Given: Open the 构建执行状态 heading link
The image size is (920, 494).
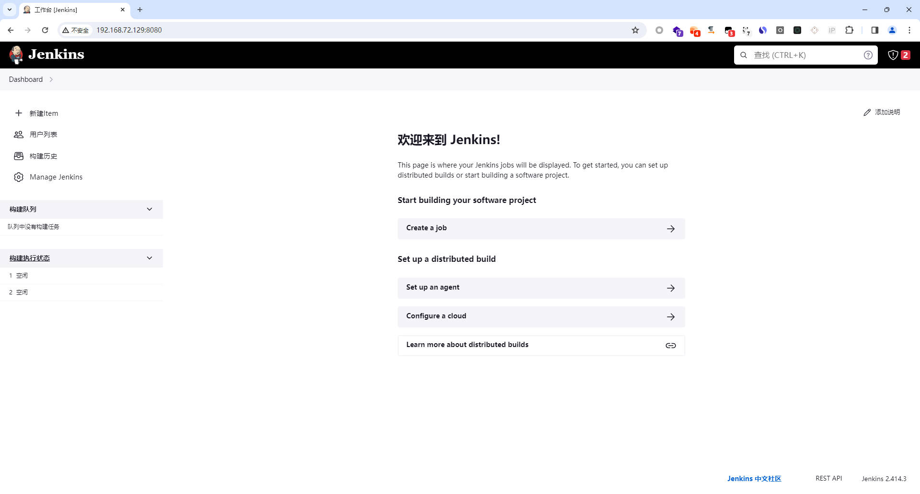Looking at the screenshot, I should point(30,258).
